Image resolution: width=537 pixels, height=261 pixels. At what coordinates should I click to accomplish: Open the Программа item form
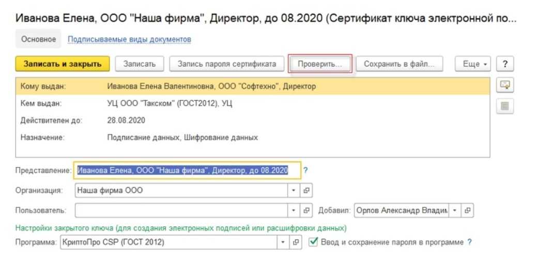click(x=296, y=242)
